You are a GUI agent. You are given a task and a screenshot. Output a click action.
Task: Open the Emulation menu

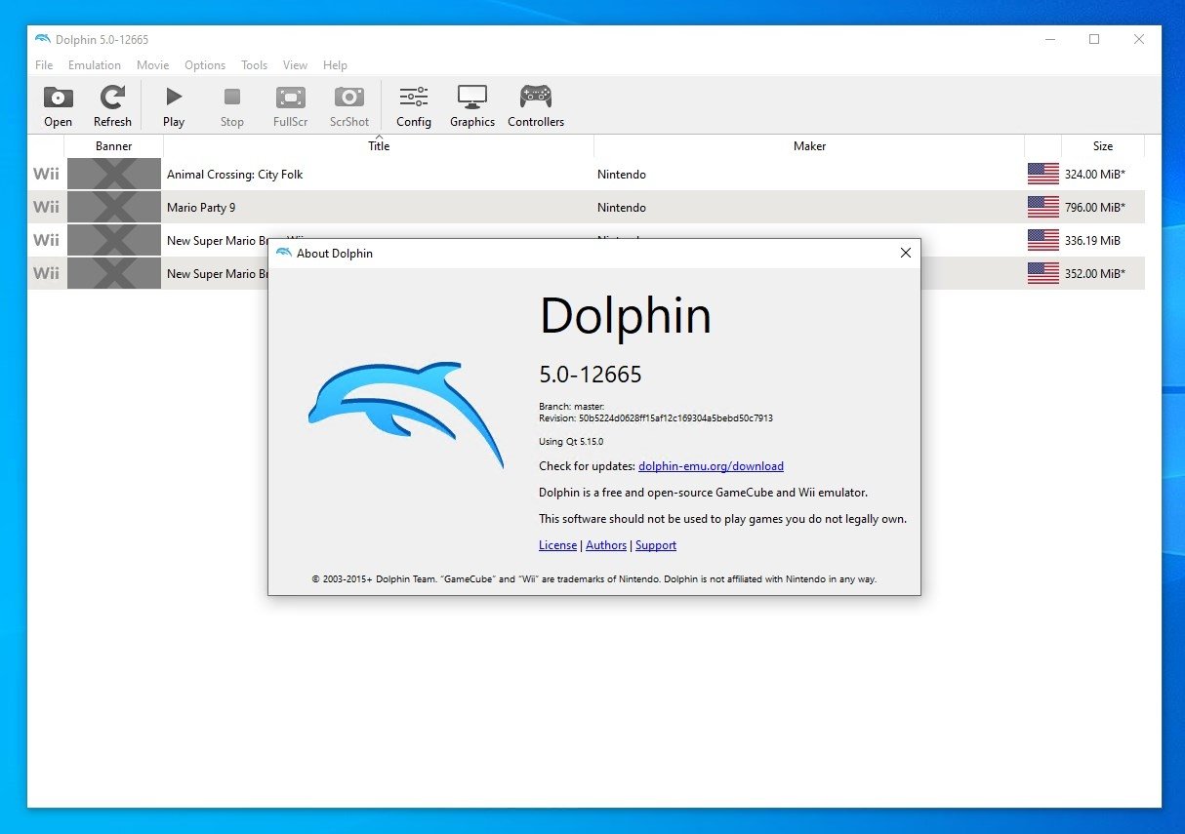point(95,65)
